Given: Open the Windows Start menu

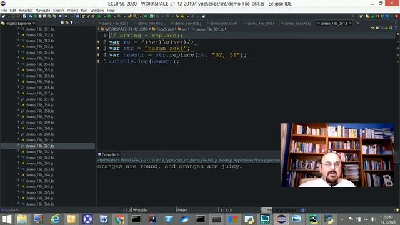Looking at the screenshot, I should [7, 219].
